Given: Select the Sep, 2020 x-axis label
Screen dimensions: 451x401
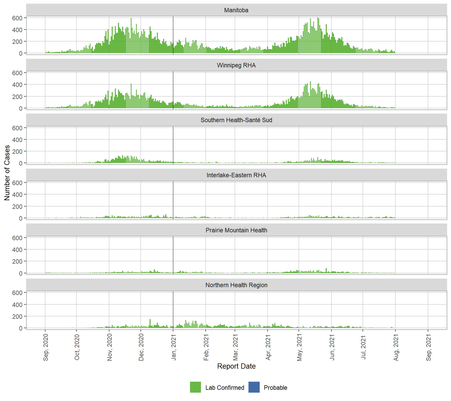Looking at the screenshot, I should [46, 347].
